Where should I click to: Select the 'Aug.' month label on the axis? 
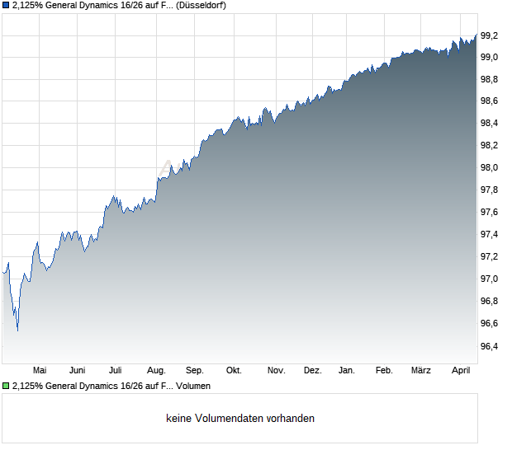(x=156, y=370)
